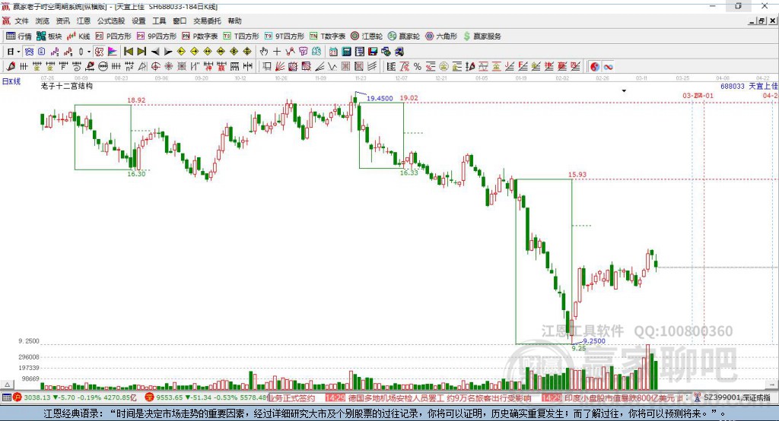Click the 老子十二宫结构 label
Viewport: 779px width, 421px height.
pyautogui.click(x=67, y=87)
